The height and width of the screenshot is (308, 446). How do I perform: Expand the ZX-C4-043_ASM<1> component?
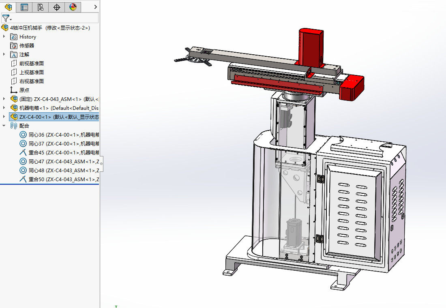[x=4, y=99]
